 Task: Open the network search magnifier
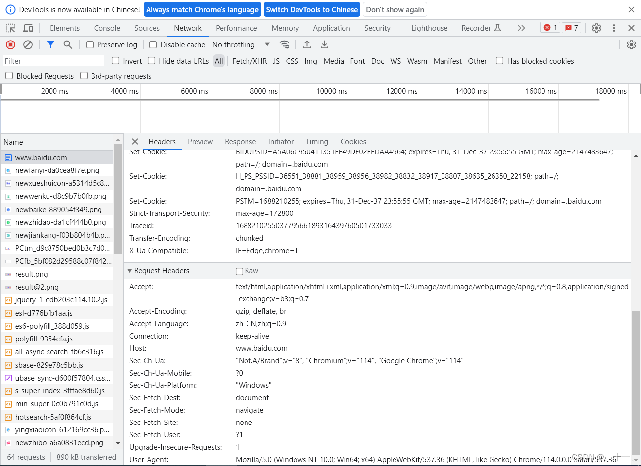[68, 45]
